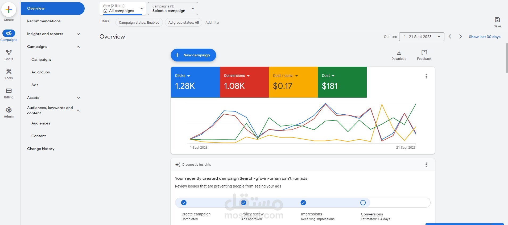Image resolution: width=508 pixels, height=225 pixels.
Task: Open the Billing card icon
Action: click(x=9, y=91)
